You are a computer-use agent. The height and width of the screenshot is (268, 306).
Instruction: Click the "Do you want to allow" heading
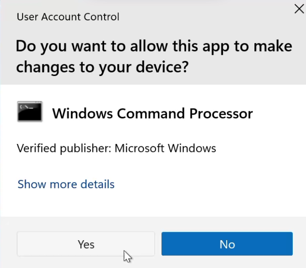(x=154, y=46)
